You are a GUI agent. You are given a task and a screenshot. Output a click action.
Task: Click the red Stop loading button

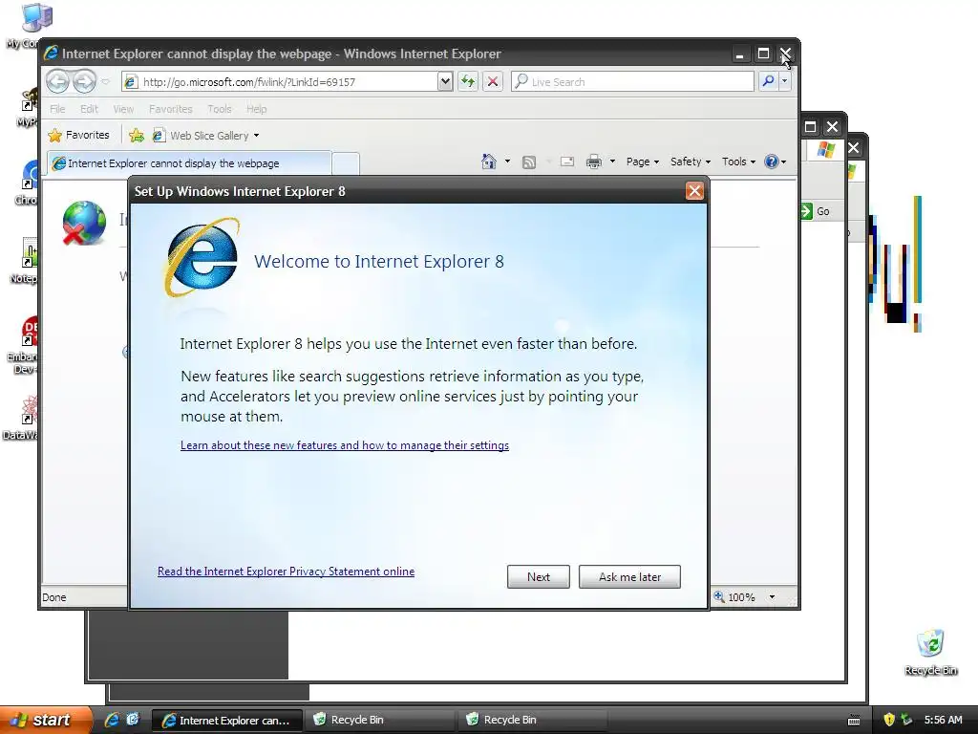tap(493, 81)
